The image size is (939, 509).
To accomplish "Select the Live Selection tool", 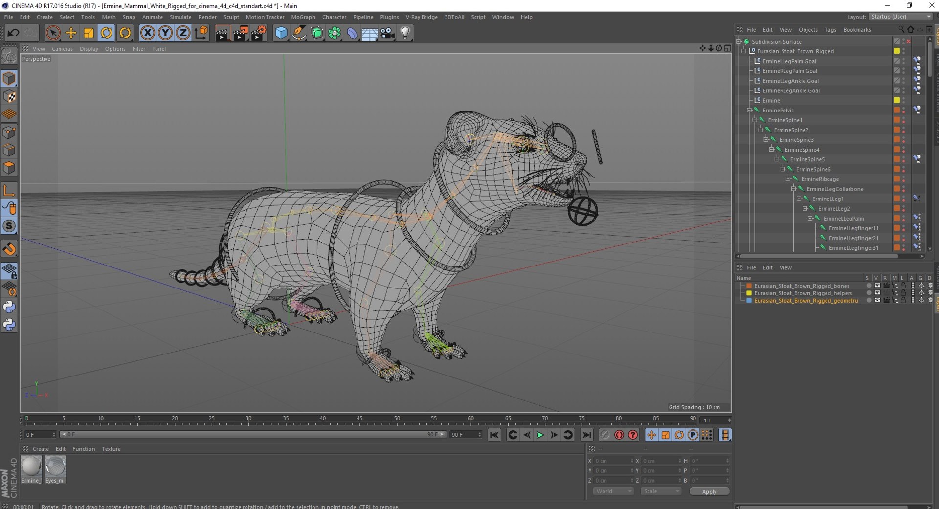I will pyautogui.click(x=53, y=33).
